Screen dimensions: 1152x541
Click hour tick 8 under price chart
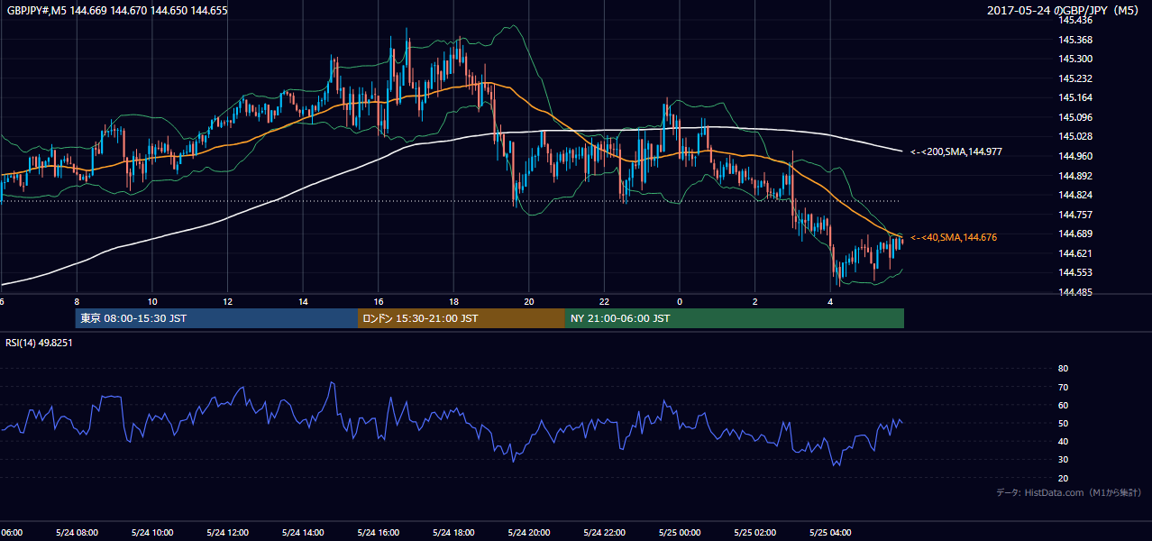tap(77, 301)
